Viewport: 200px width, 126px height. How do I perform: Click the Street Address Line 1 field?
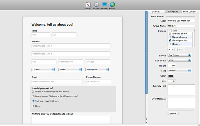71,46
